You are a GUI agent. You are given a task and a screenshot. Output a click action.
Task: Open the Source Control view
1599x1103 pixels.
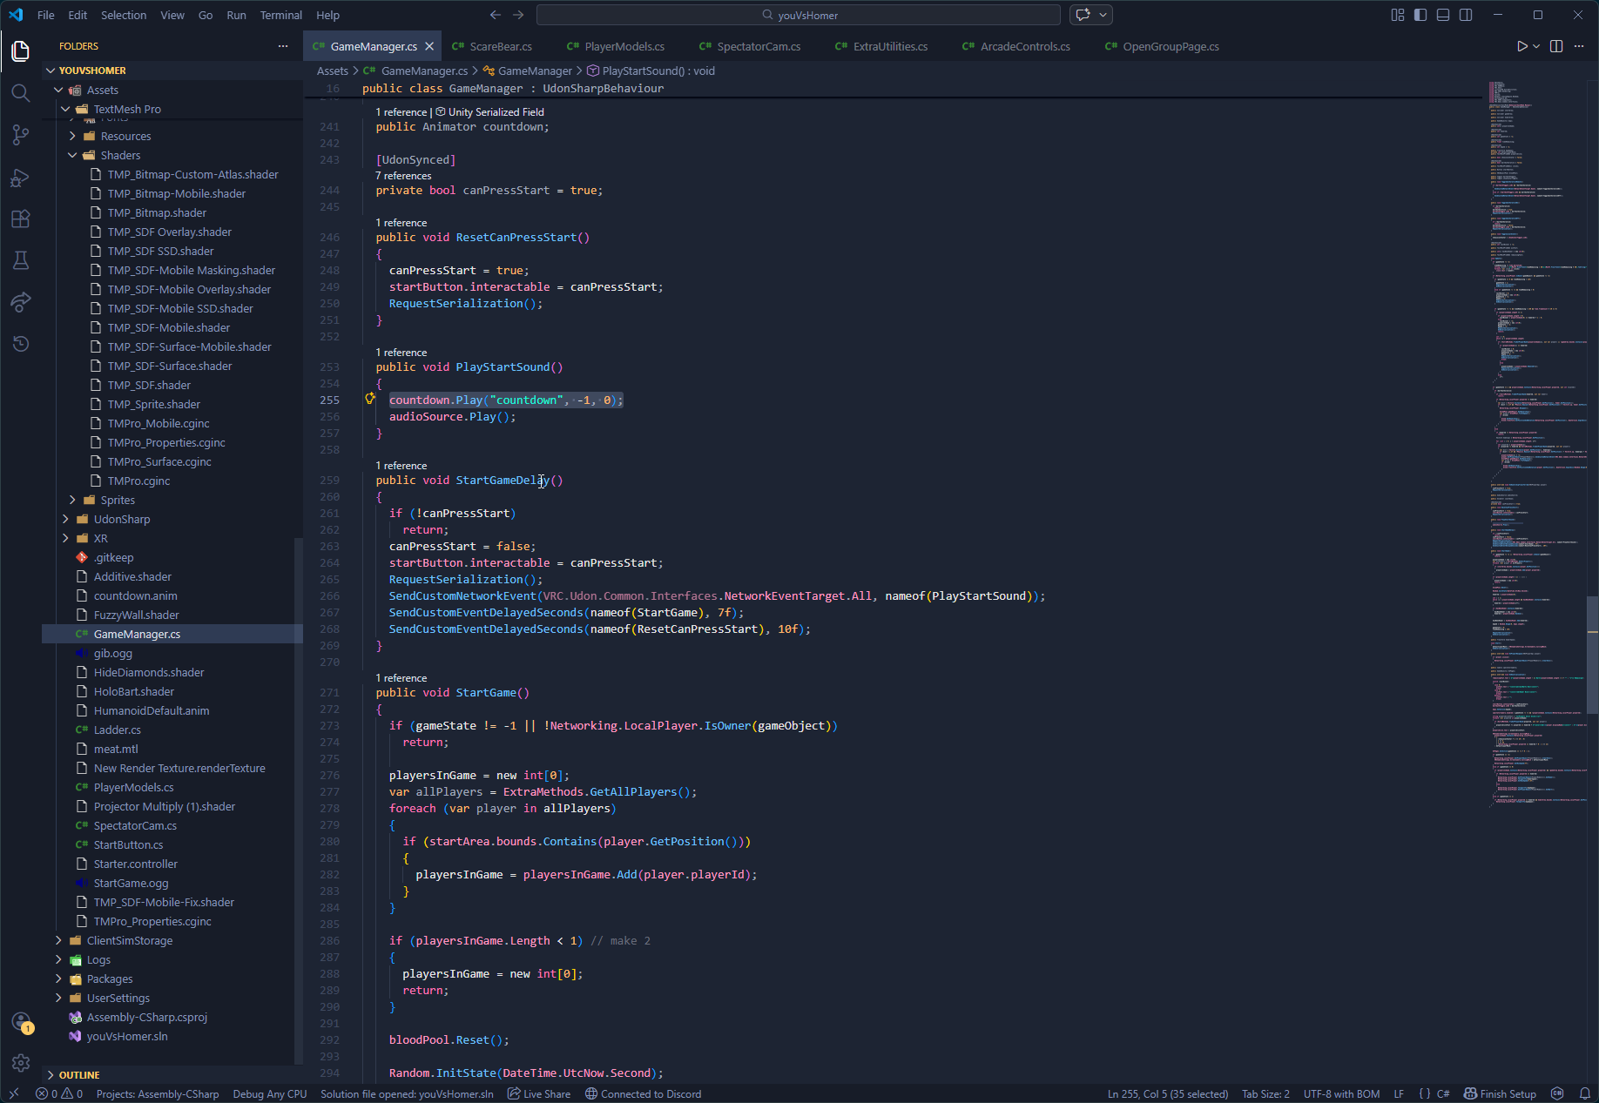[x=21, y=135]
